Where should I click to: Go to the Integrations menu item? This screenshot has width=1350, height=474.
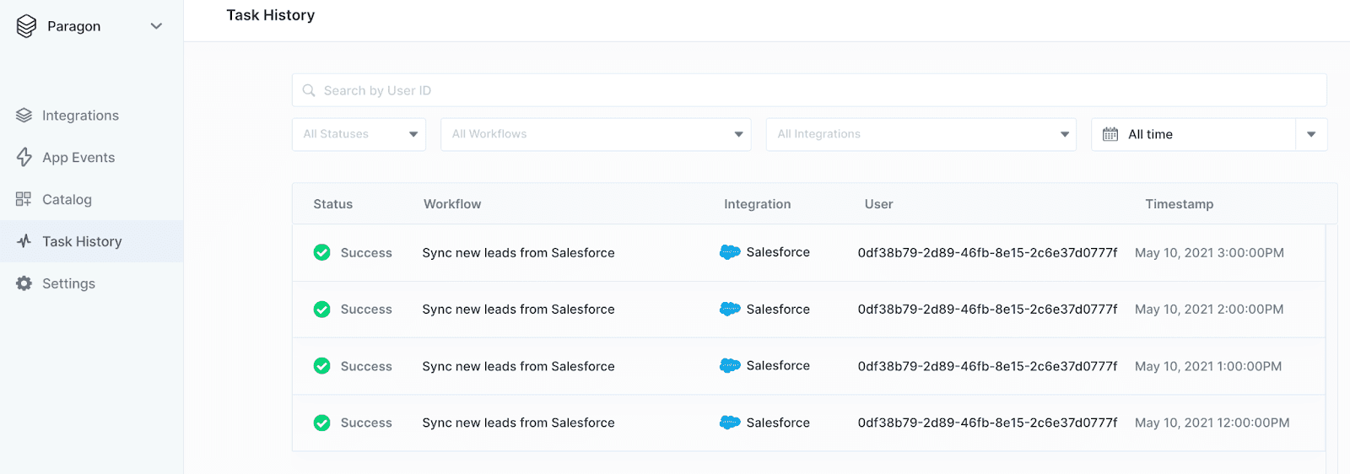coord(80,116)
